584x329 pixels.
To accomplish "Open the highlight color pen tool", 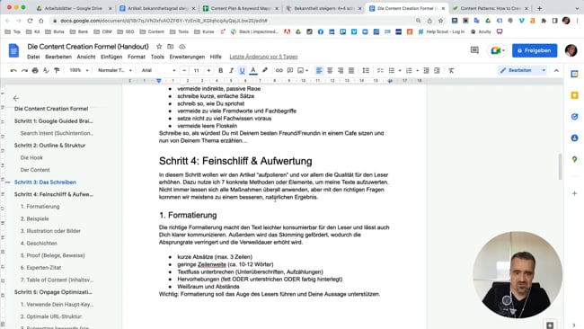I will pos(265,70).
